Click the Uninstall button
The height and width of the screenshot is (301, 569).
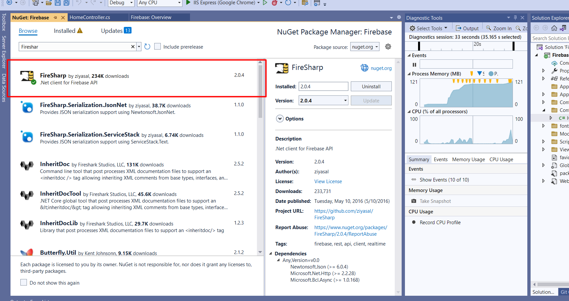coord(371,86)
